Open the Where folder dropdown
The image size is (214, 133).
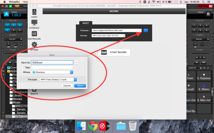pyautogui.click(x=52, y=72)
